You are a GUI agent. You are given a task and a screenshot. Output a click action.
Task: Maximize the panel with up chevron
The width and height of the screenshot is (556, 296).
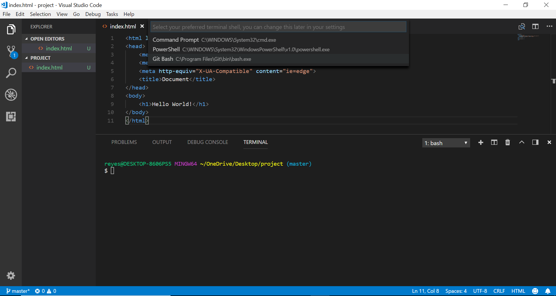tap(521, 142)
